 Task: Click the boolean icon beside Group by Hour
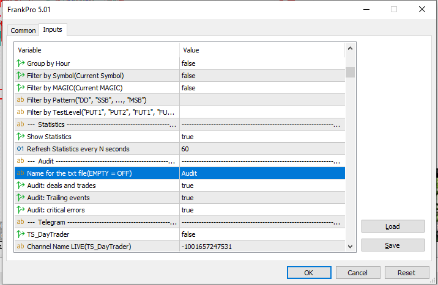20,63
